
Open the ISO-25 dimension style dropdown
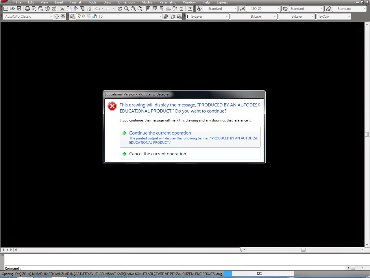click(x=278, y=9)
